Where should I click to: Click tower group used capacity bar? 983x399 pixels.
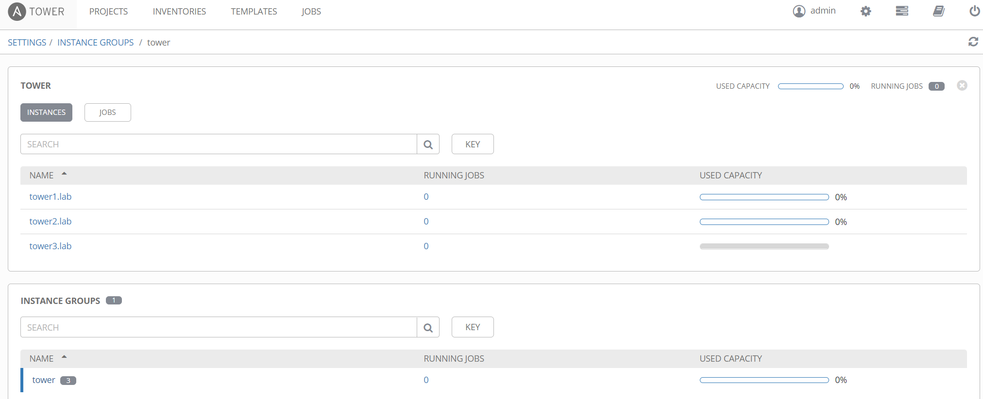coord(764,380)
